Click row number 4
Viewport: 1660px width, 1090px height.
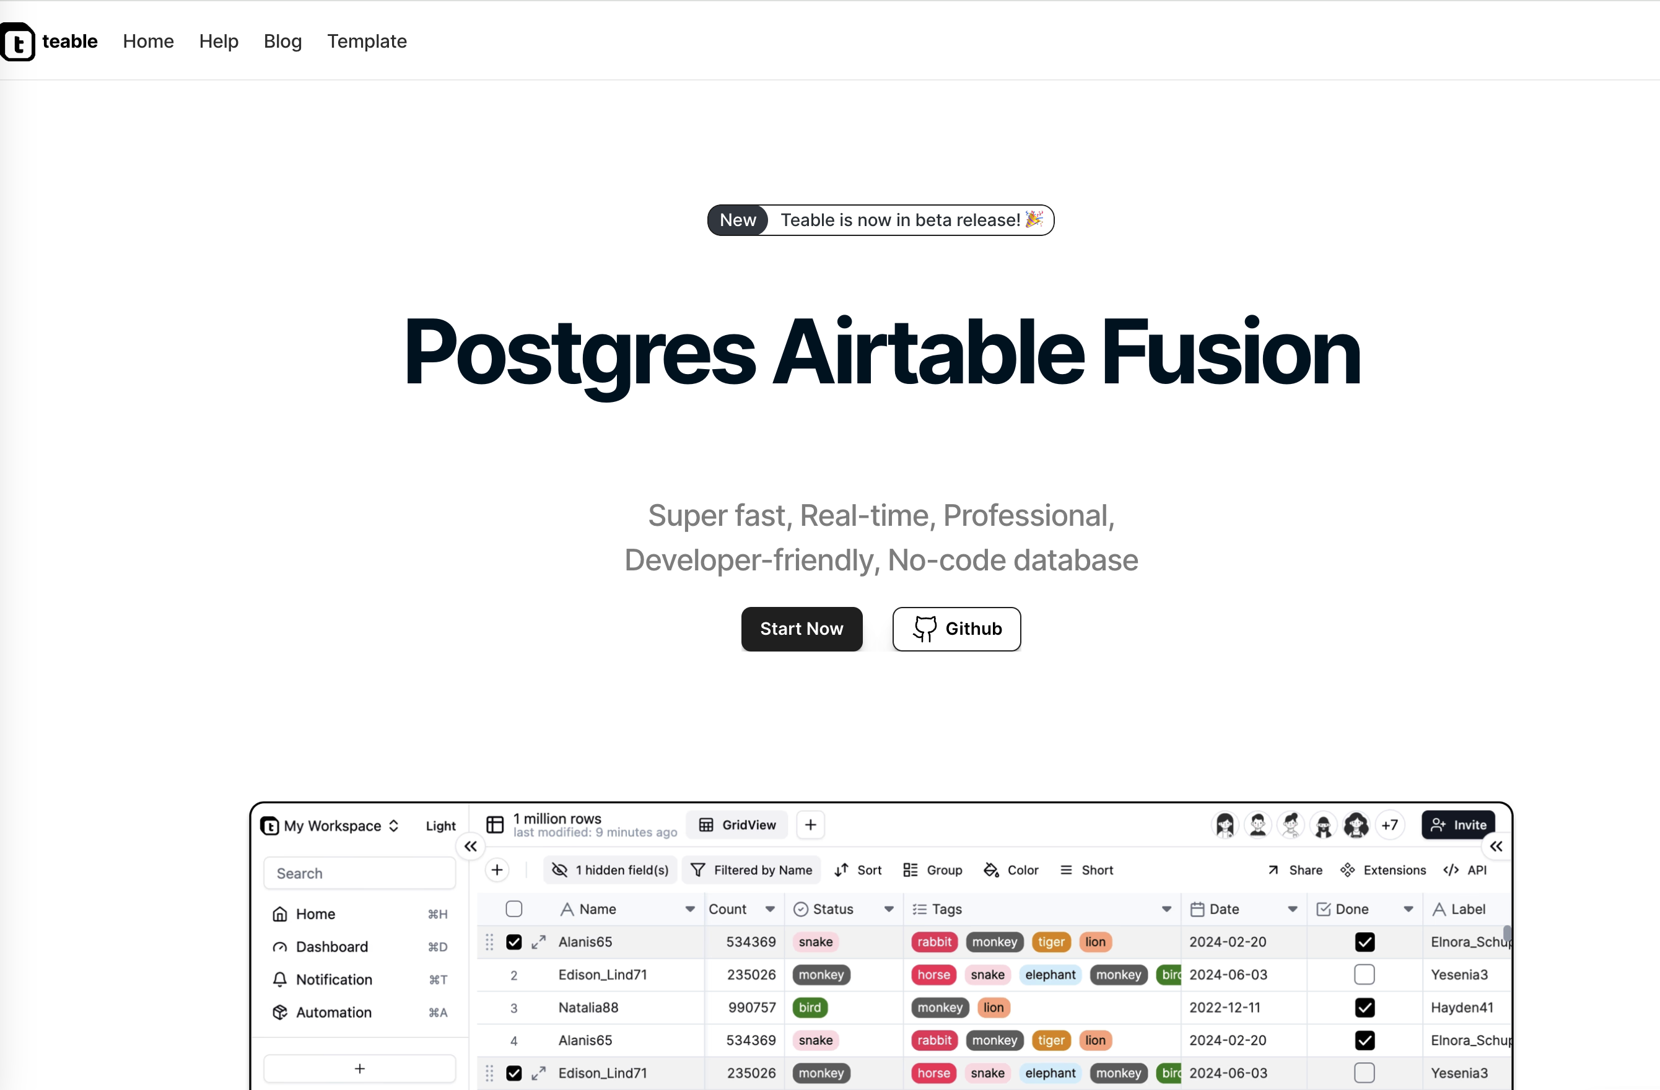[514, 1040]
